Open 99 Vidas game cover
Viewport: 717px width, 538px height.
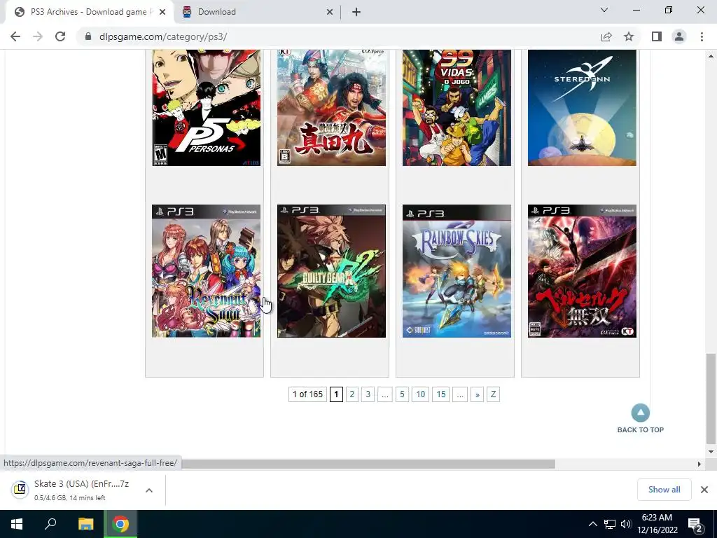(x=457, y=108)
